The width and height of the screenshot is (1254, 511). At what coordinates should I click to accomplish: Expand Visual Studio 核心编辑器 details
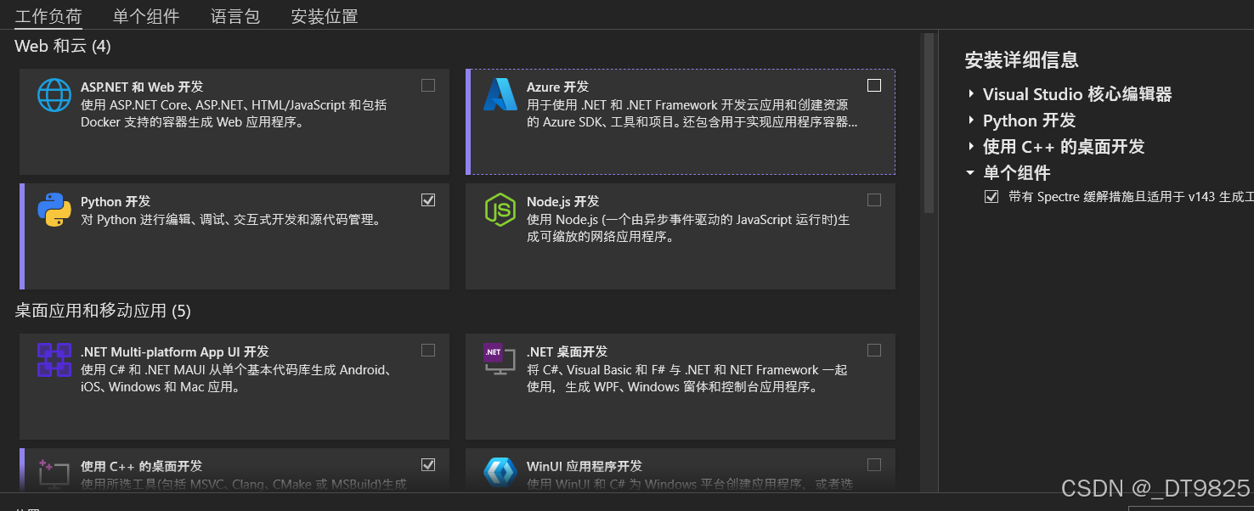coord(971,93)
